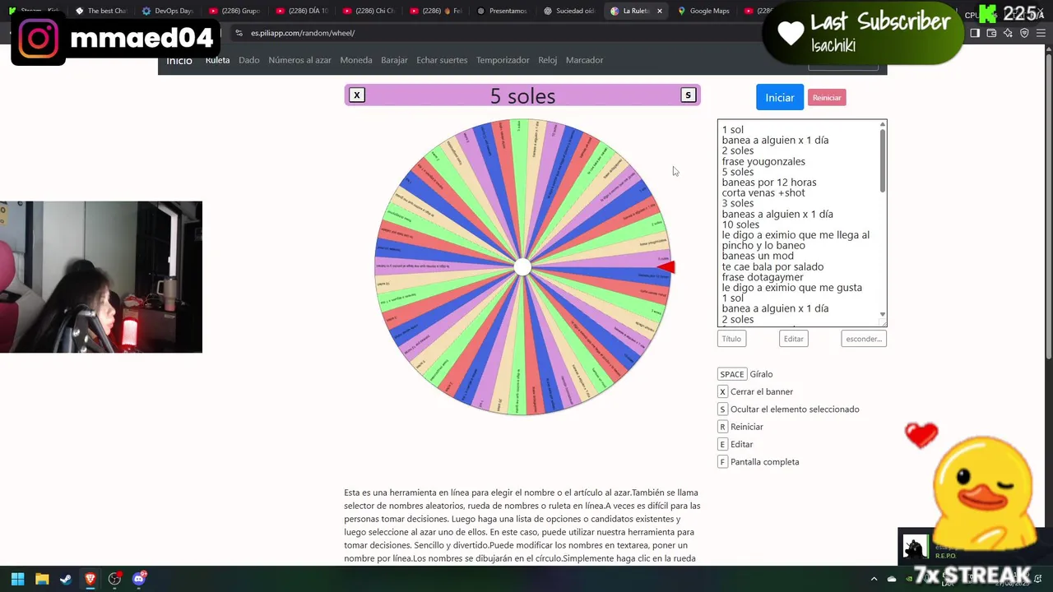This screenshot has height=592, width=1053.
Task: Click 'frase dotagaymer' in the list
Action: click(x=763, y=277)
